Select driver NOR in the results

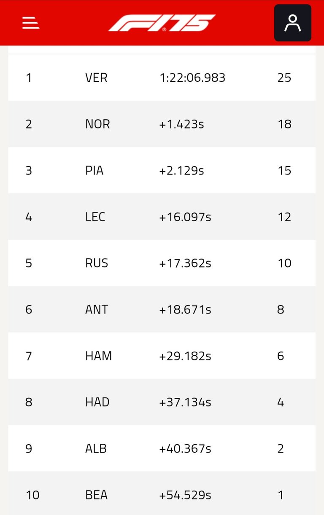[x=97, y=124]
